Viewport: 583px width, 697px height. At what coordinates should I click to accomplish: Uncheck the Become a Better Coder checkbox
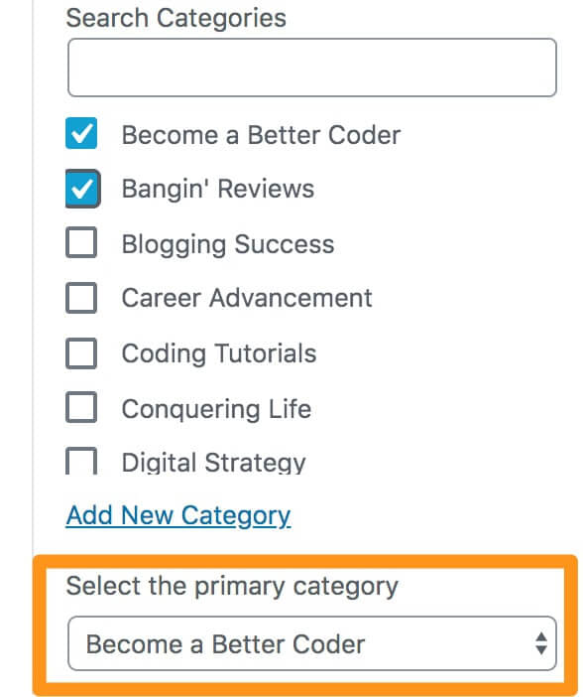point(81,133)
